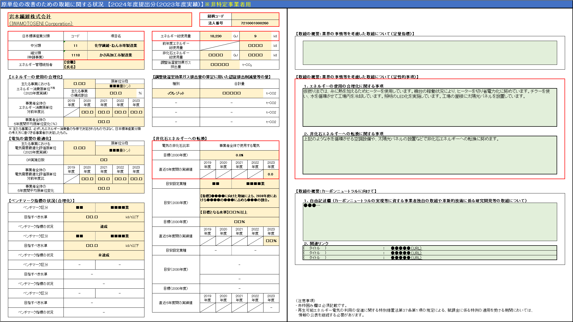
Task: Click the 非化石エネルギー総使用量 GJ value cell
Action: [x=216, y=55]
